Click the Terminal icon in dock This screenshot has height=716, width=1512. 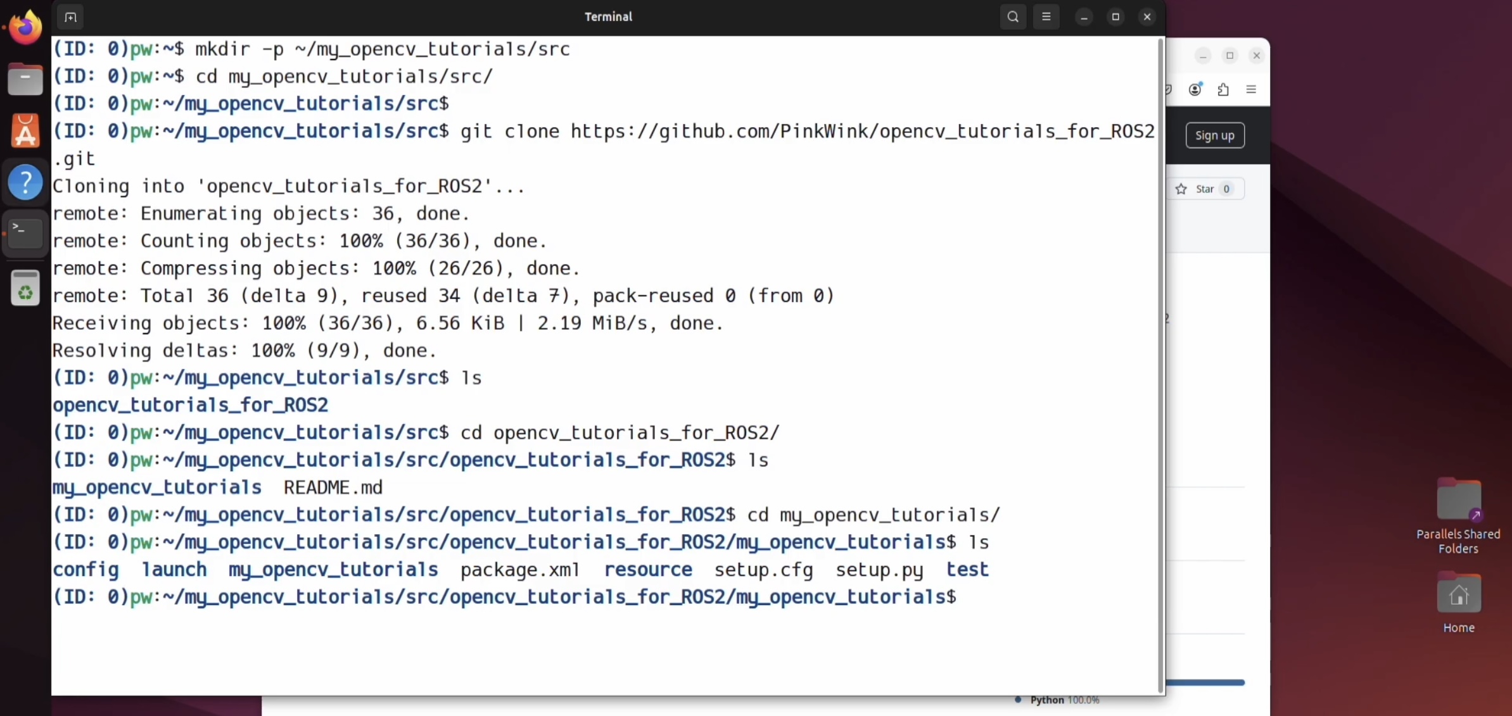point(25,233)
